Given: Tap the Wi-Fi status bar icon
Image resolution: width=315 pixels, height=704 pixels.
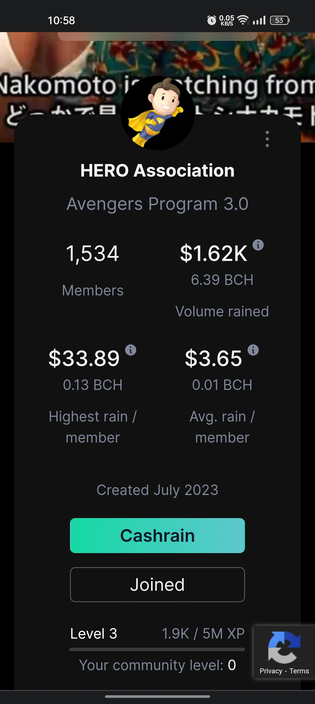Looking at the screenshot, I should [x=243, y=20].
